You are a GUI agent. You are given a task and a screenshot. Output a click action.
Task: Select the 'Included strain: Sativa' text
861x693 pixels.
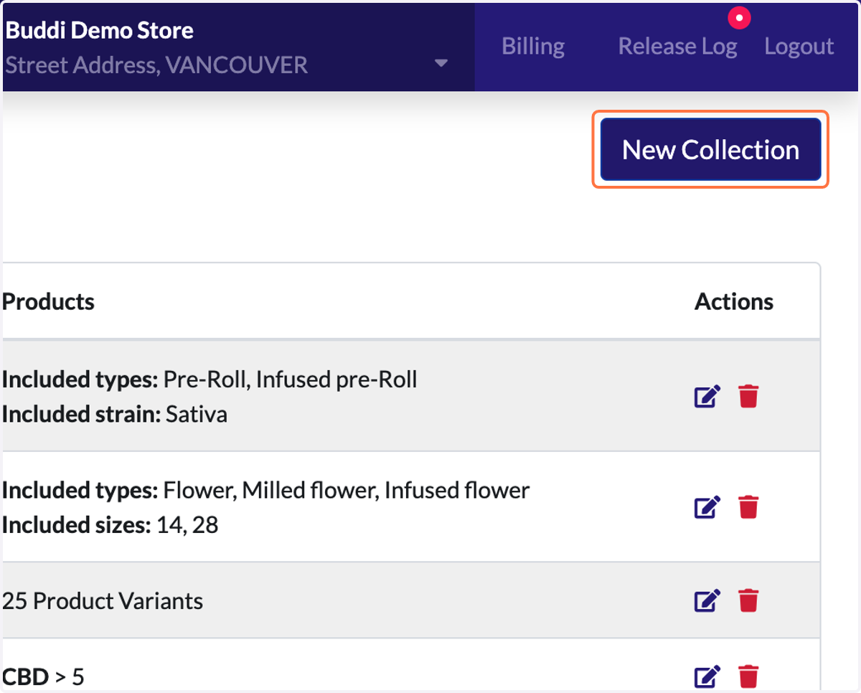[x=115, y=414]
